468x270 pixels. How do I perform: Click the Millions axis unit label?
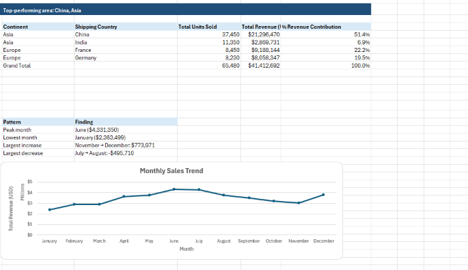click(22, 192)
